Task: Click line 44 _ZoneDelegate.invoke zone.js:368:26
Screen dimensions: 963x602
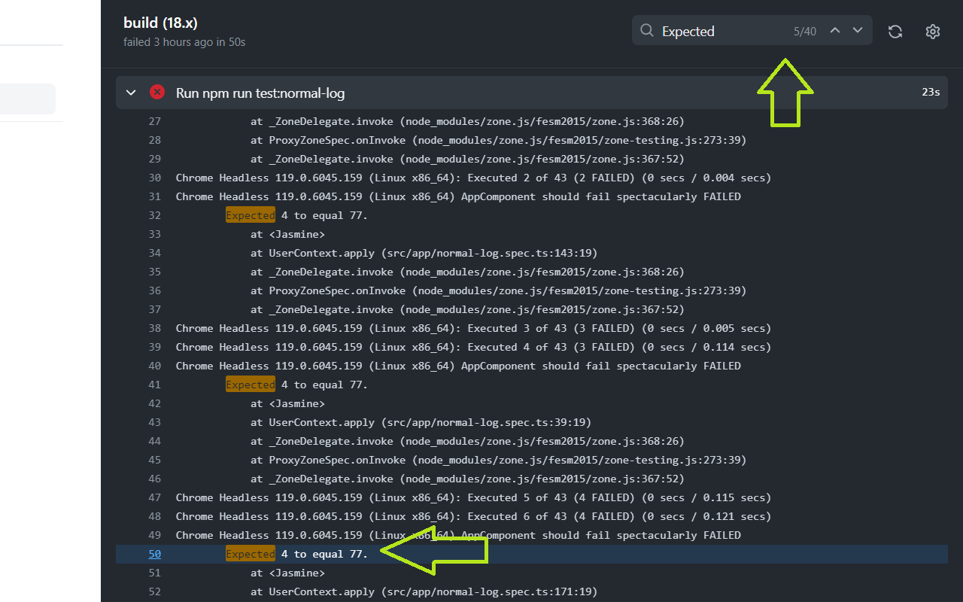Action: (467, 441)
